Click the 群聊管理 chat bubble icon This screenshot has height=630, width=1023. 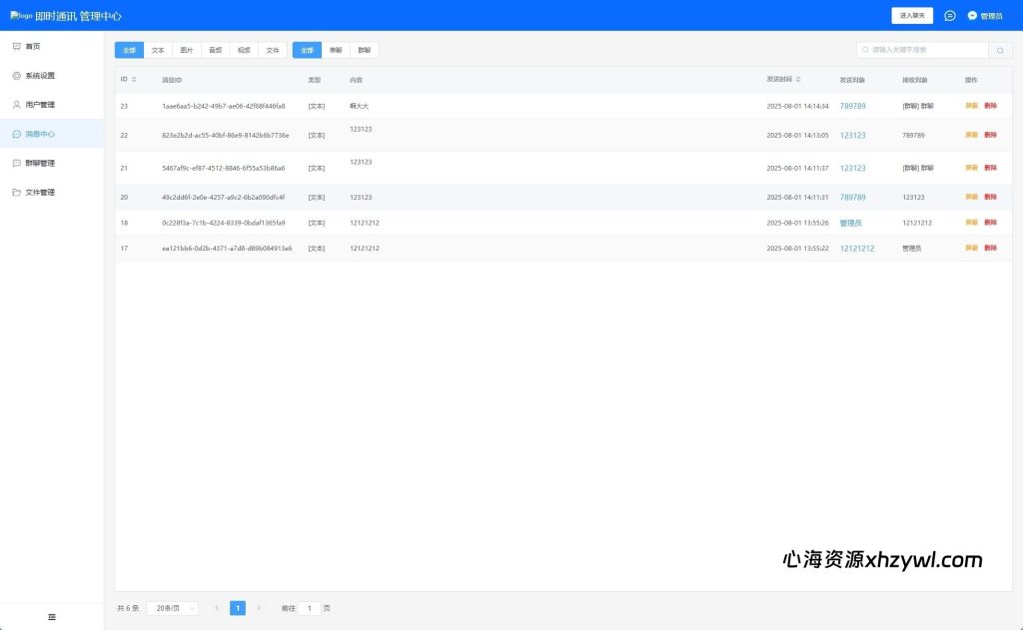(17, 163)
